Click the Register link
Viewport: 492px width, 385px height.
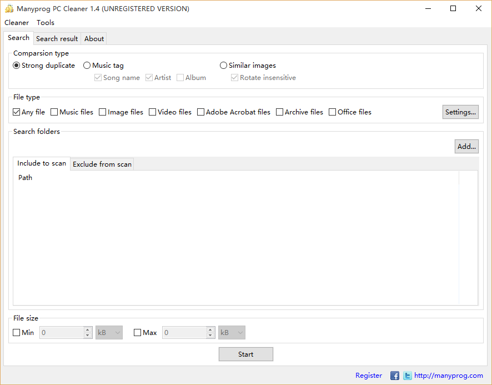pos(369,375)
